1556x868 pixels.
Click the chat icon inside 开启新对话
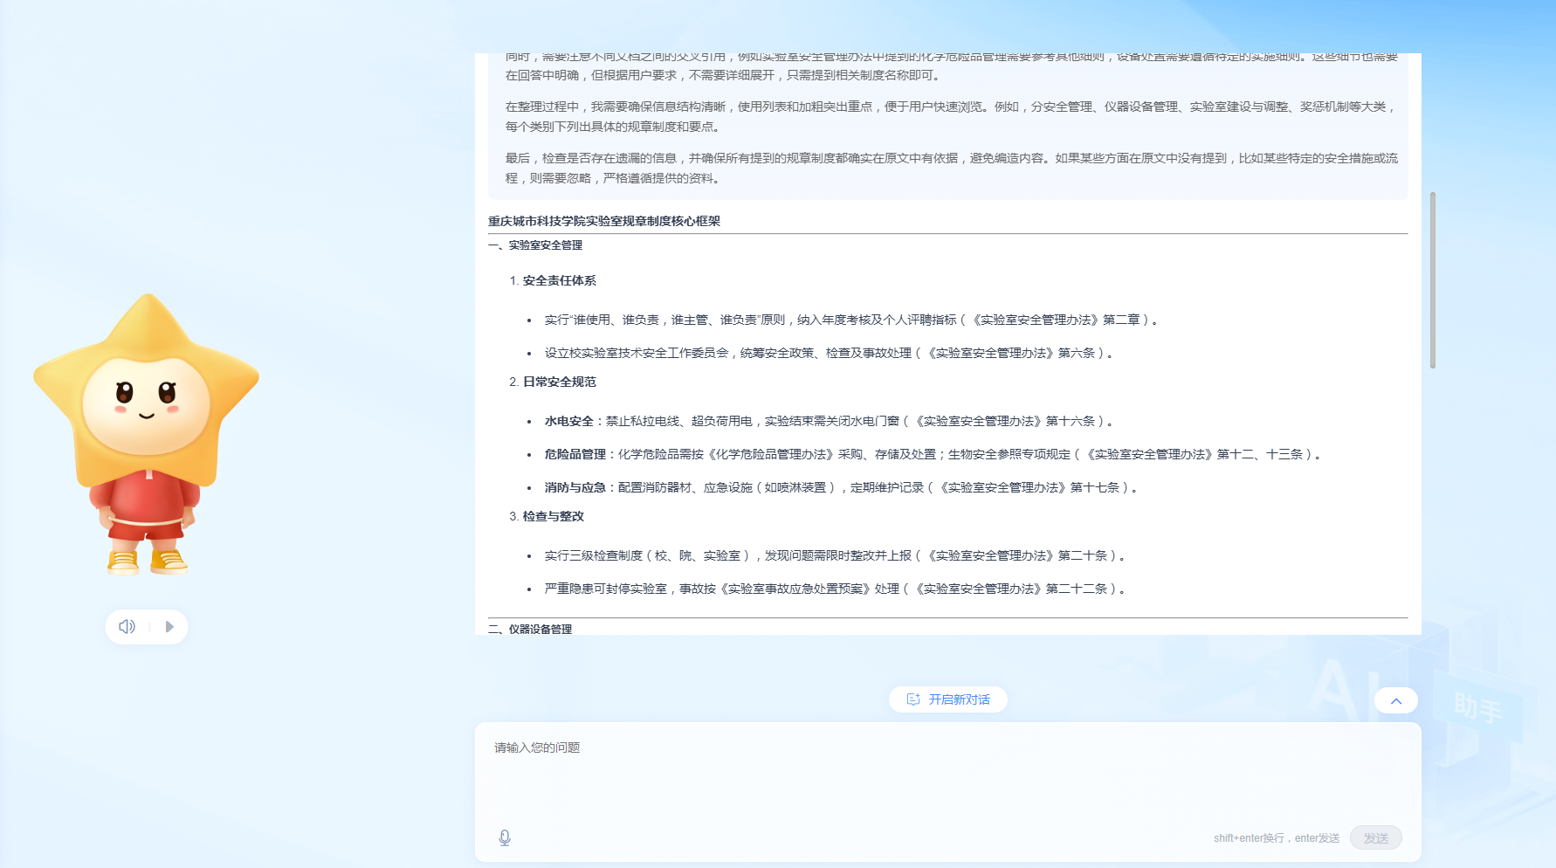tap(913, 699)
